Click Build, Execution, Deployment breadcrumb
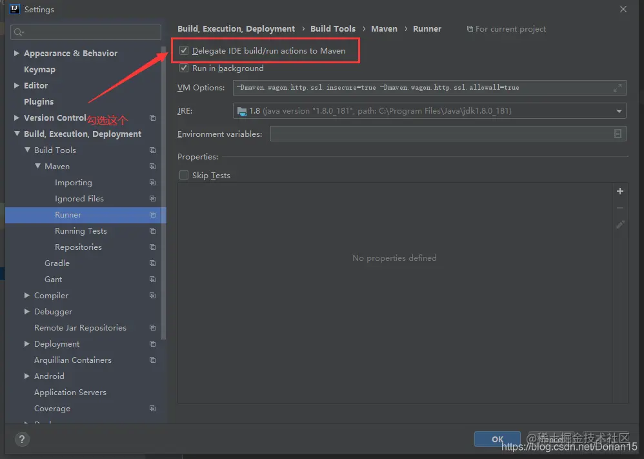 pos(236,29)
